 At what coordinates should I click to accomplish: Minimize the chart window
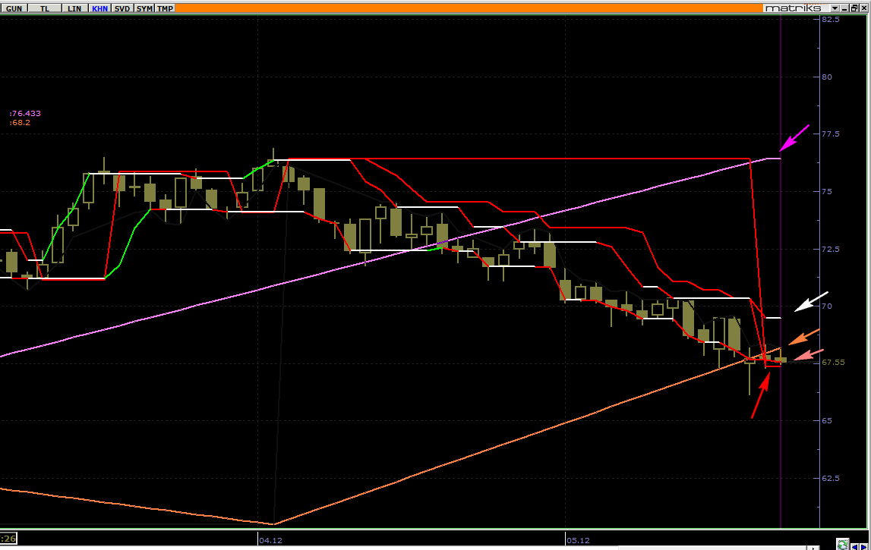click(x=844, y=8)
